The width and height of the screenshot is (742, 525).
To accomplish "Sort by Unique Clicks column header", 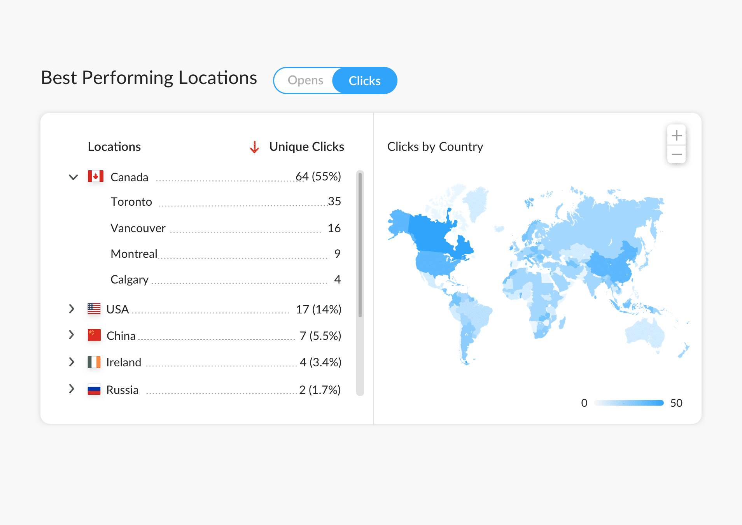I will point(306,147).
